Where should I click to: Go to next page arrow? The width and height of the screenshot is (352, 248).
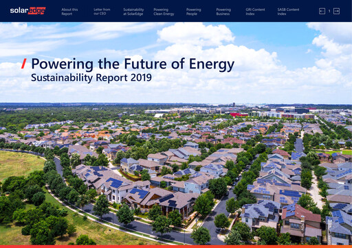coord(336,11)
